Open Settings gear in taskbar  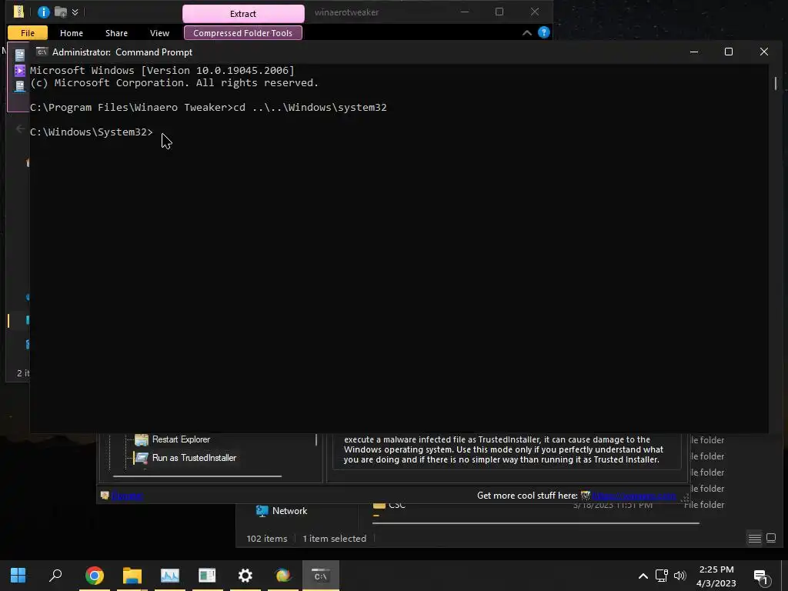[245, 575]
